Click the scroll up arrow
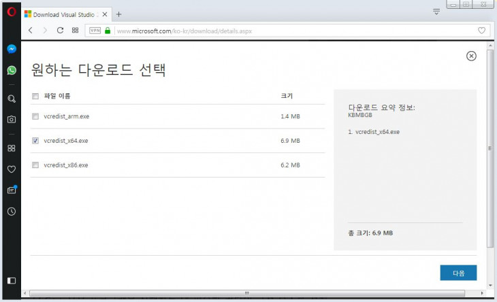 pos(490,46)
